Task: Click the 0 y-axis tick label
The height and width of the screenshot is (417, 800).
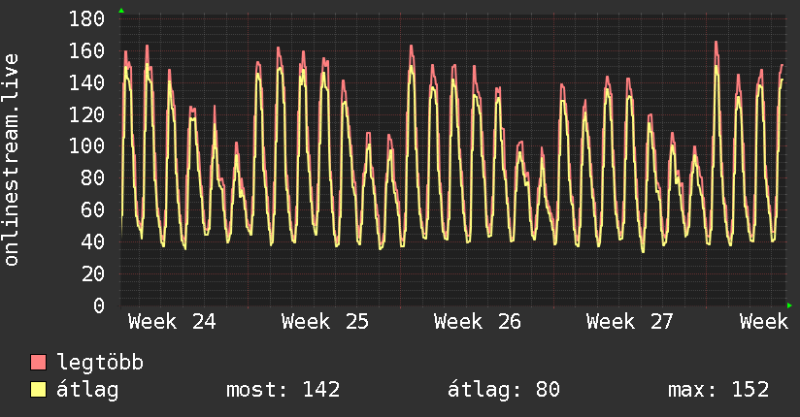Action: [x=99, y=305]
